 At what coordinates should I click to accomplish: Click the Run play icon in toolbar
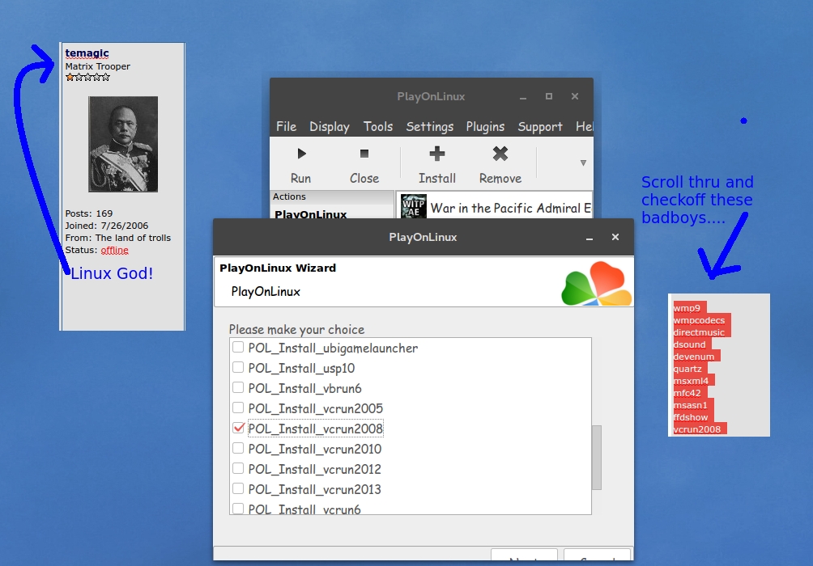[x=301, y=154]
